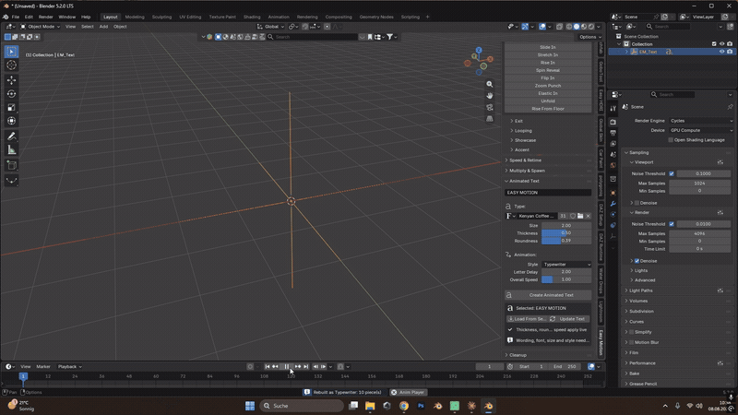Remove the Kenyan Coffee font with X

(x=588, y=216)
